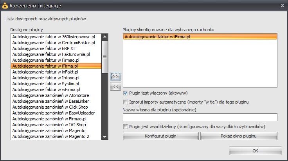288x161 pixels.
Task: Remove plugin with the << button
Action: tap(115, 86)
